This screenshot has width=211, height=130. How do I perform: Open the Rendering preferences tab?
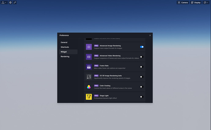pos(65,57)
